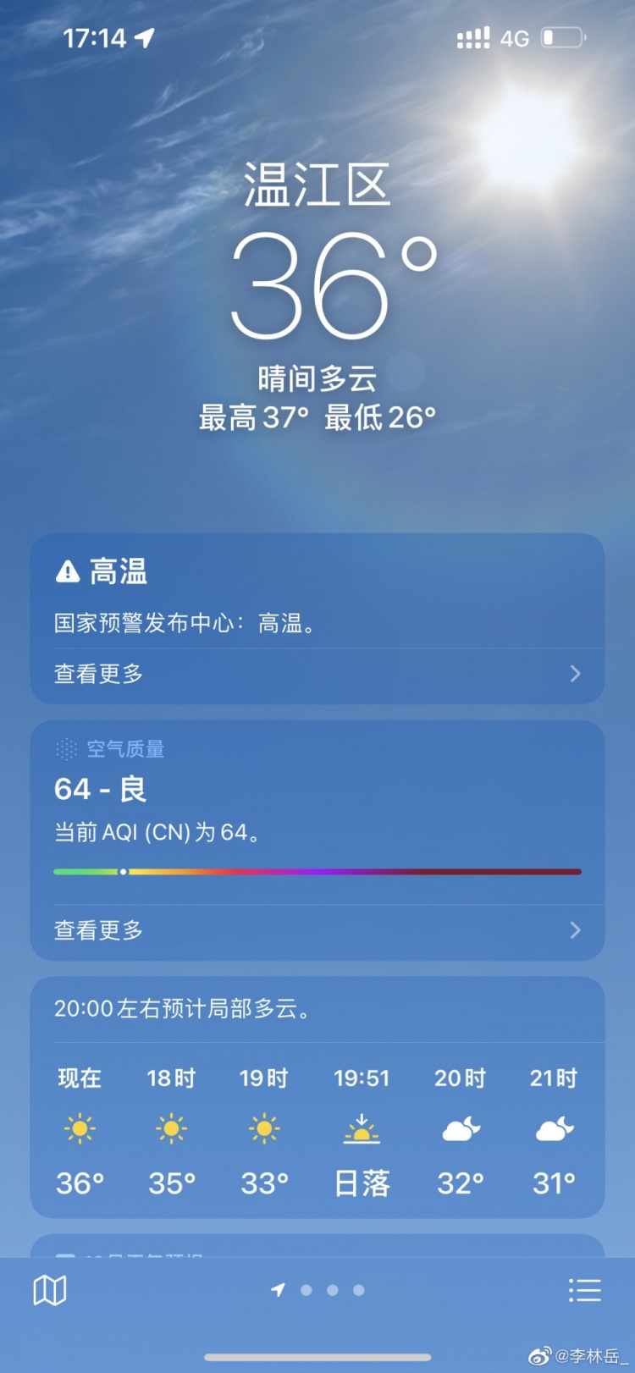Tap the air quality dotted icon
This screenshot has height=1373, width=635.
click(66, 749)
